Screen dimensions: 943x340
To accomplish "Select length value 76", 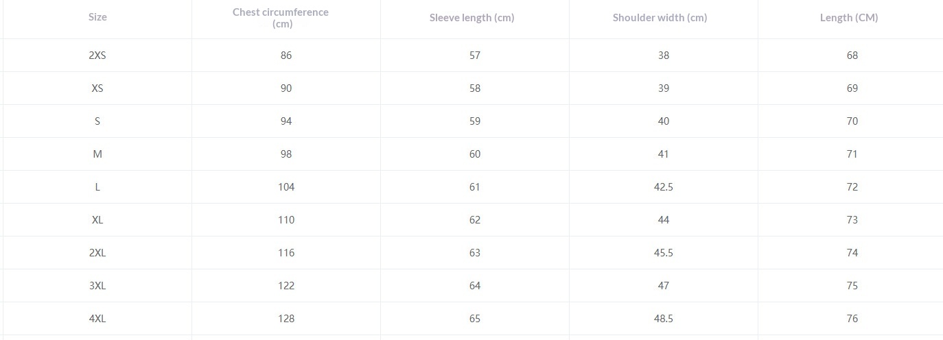I will coord(852,319).
